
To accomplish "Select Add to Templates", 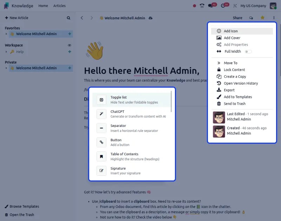I will click(242, 97).
